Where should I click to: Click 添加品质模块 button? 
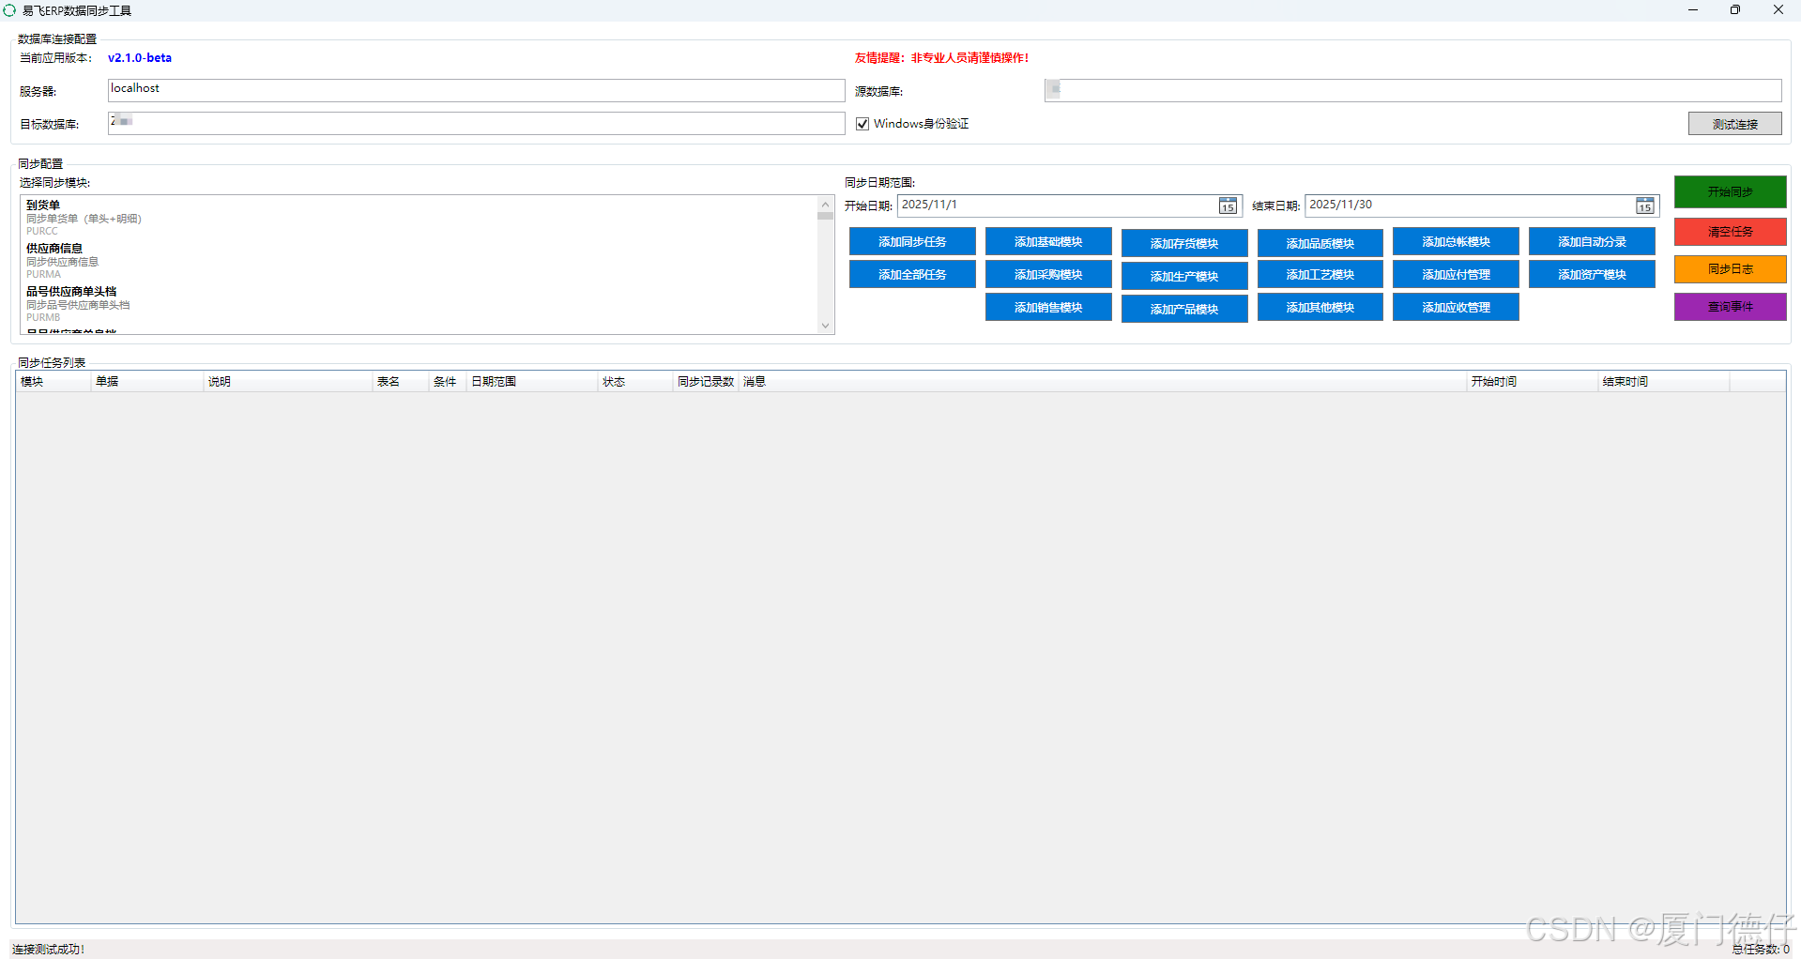pyautogui.click(x=1320, y=243)
